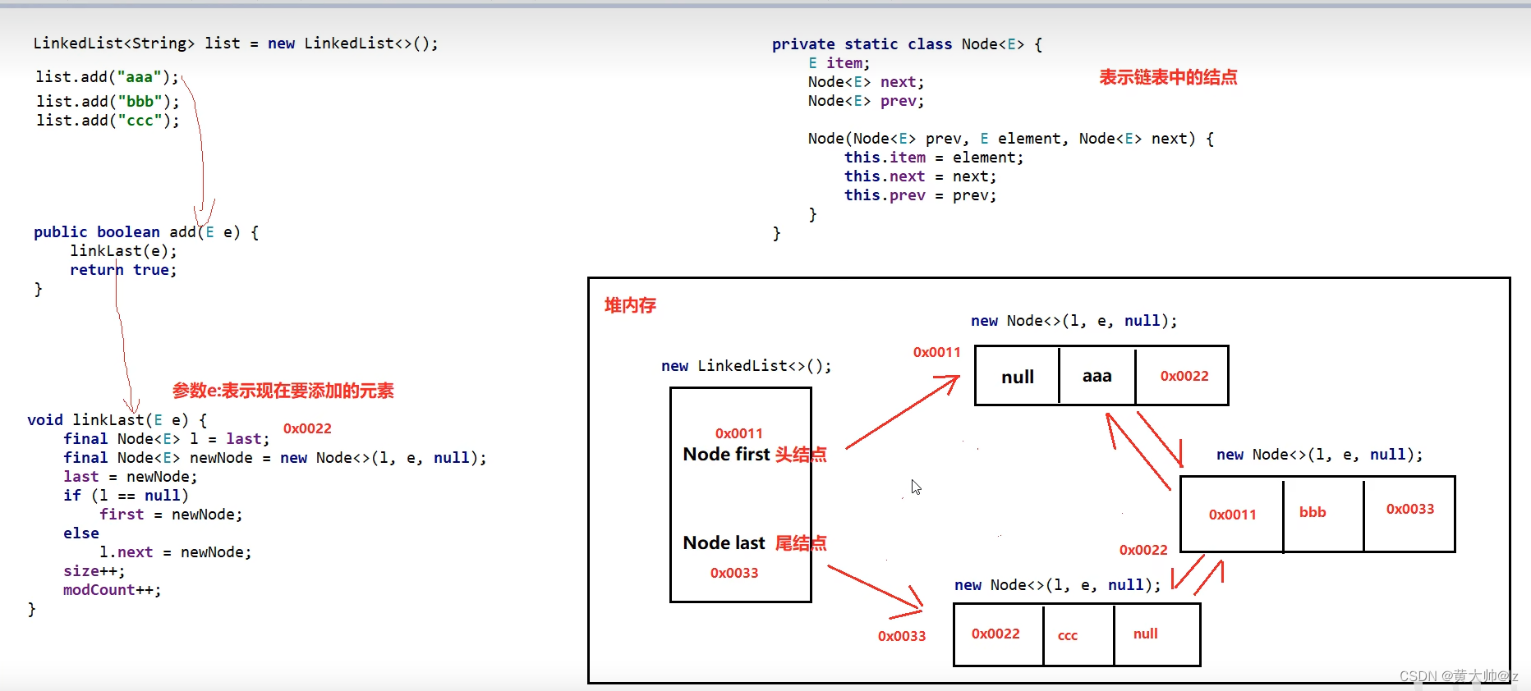Click the 'last = newNode;' statement
1531x691 pixels.
click(131, 477)
